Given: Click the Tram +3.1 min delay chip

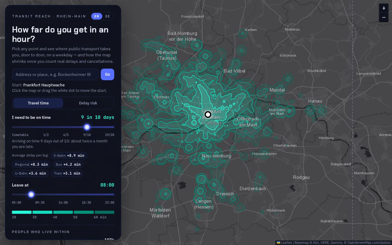Looking at the screenshot, I should pyautogui.click(x=67, y=173).
